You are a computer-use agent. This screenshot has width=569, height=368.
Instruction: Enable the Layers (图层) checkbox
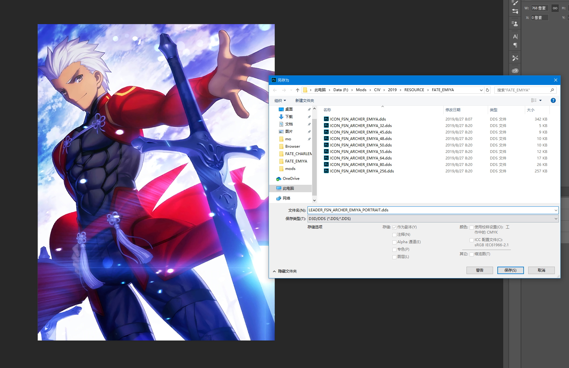[x=394, y=257]
